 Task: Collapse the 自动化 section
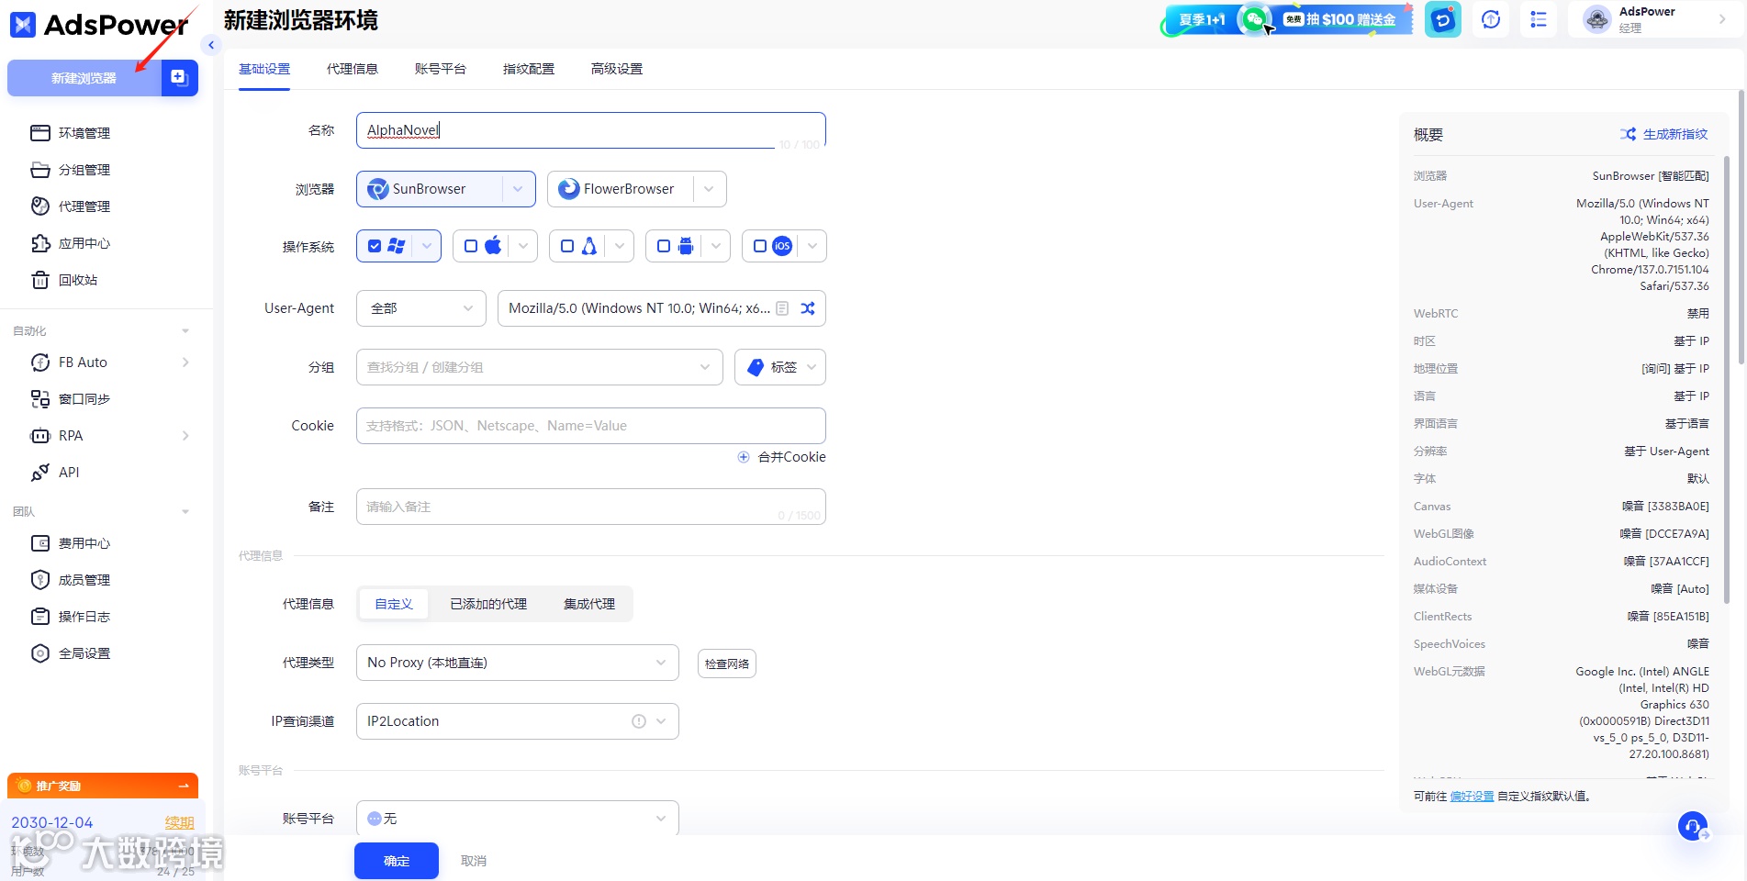coord(185,331)
